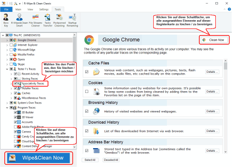Open the Startup Renaming tool
232x167 pixels.
[73, 20]
